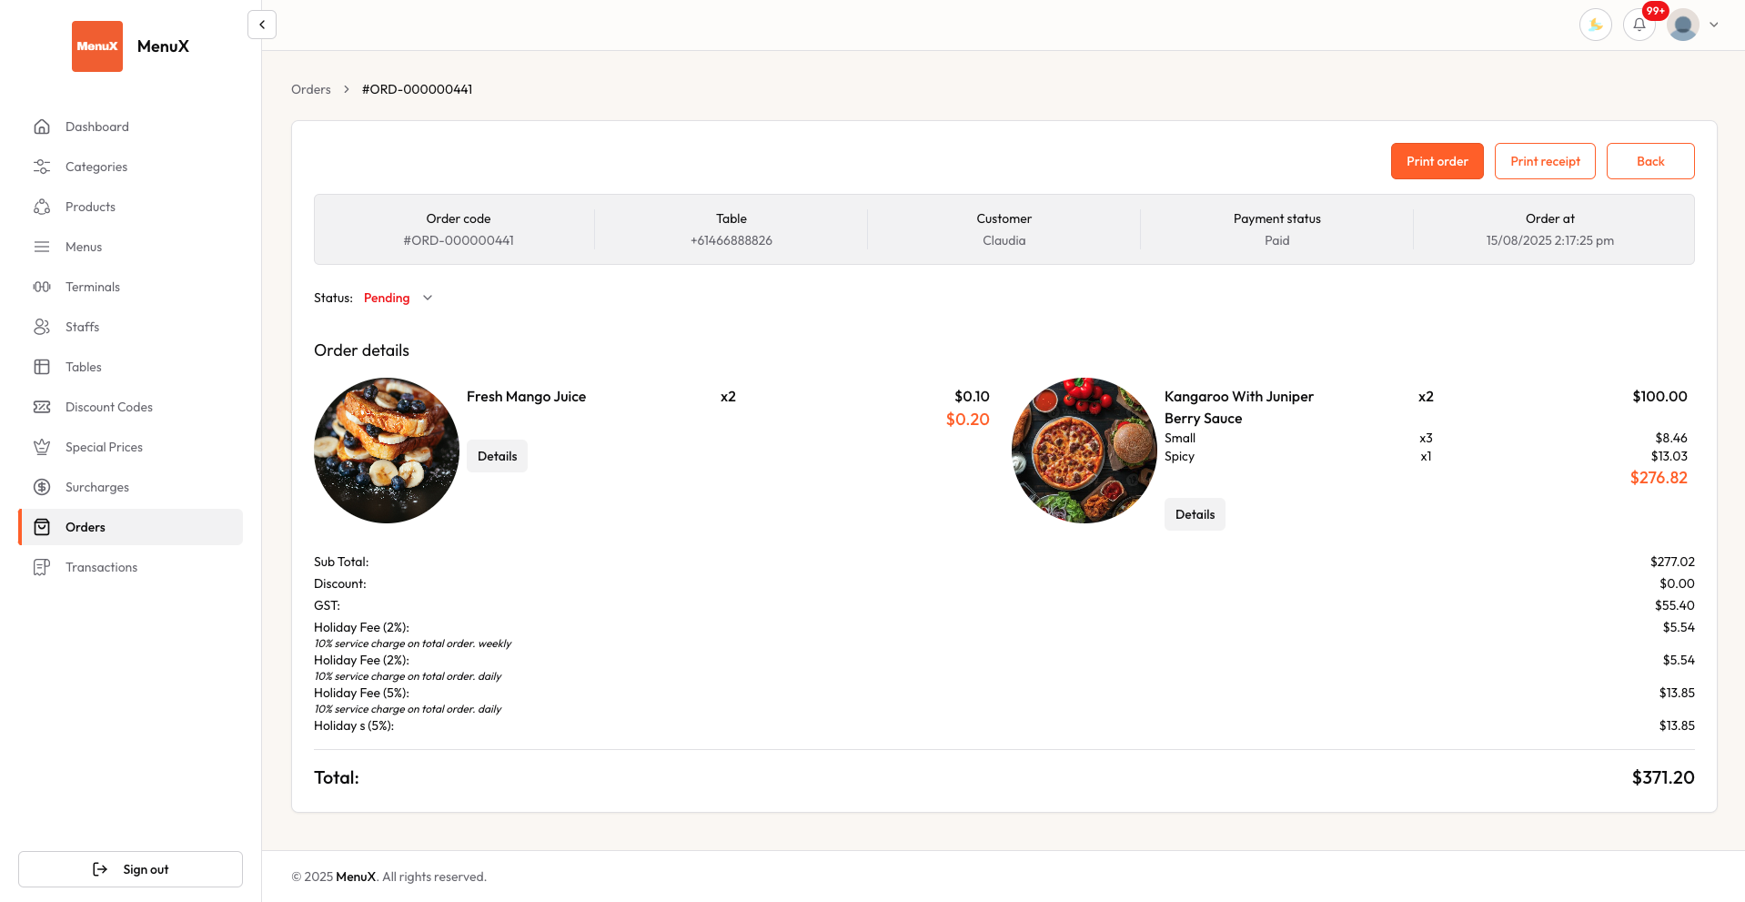Open the Products page
Screen dimensions: 1745x902
(x=130, y=207)
